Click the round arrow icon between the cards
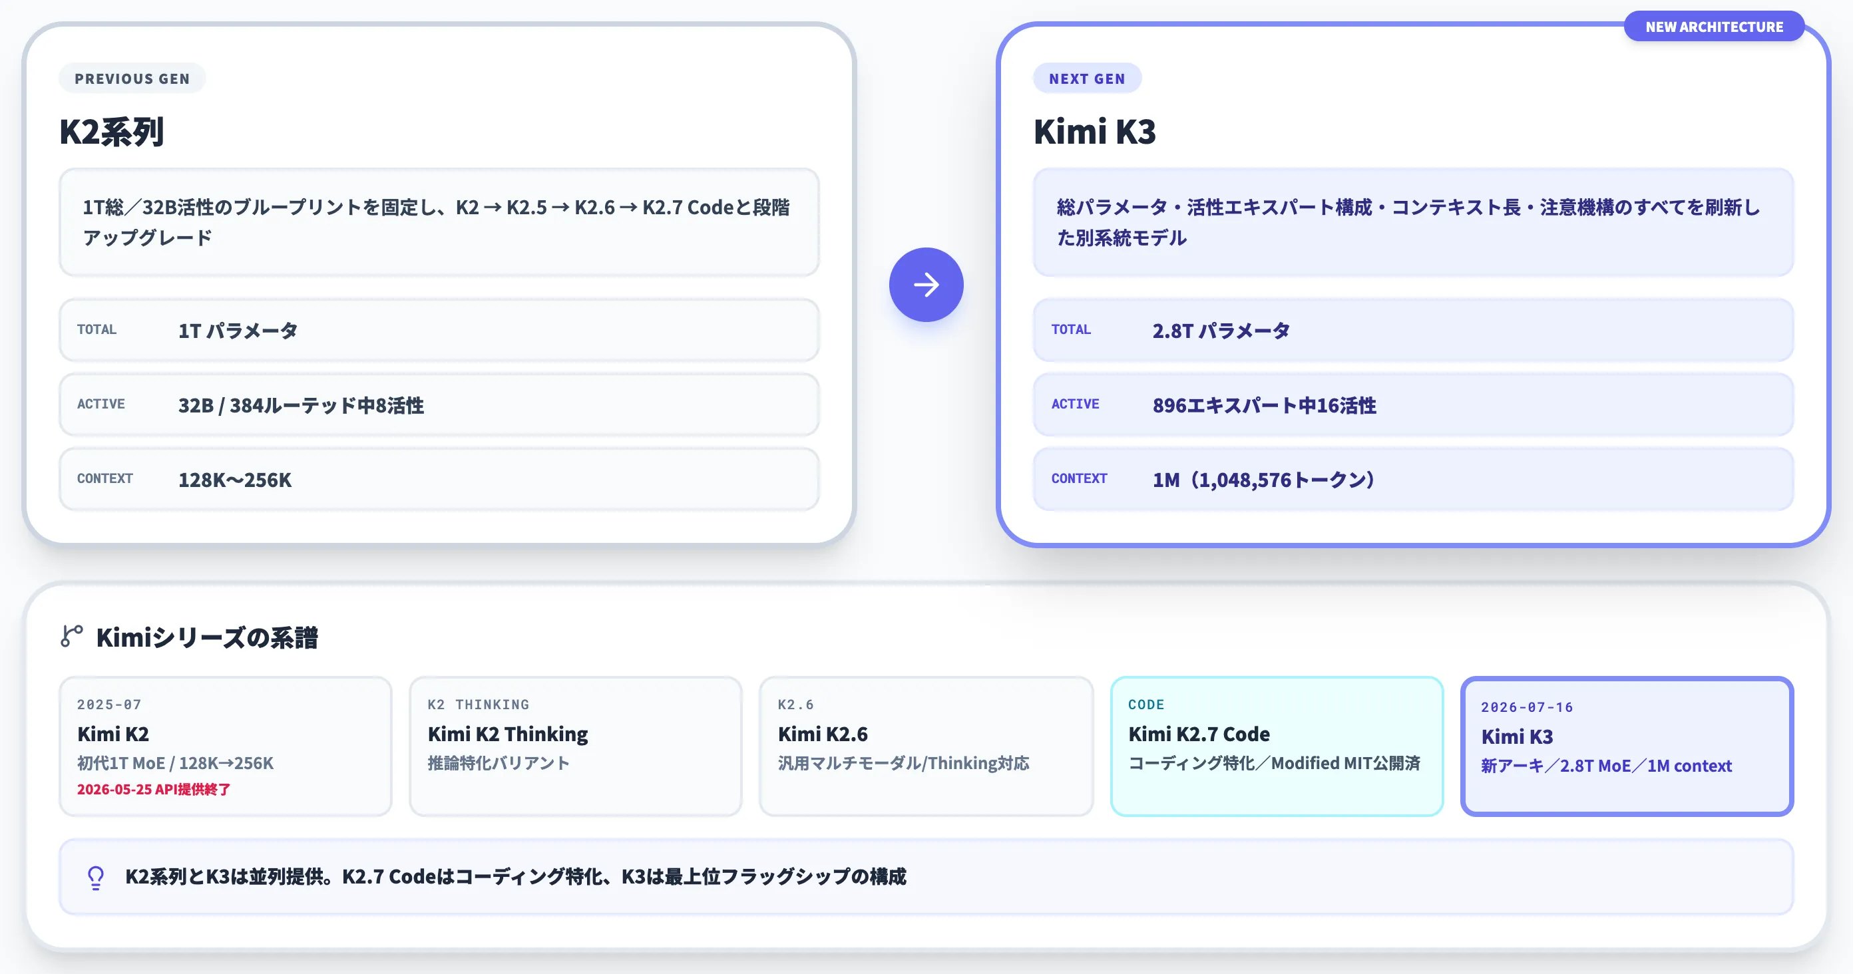The height and width of the screenshot is (974, 1853). [926, 285]
